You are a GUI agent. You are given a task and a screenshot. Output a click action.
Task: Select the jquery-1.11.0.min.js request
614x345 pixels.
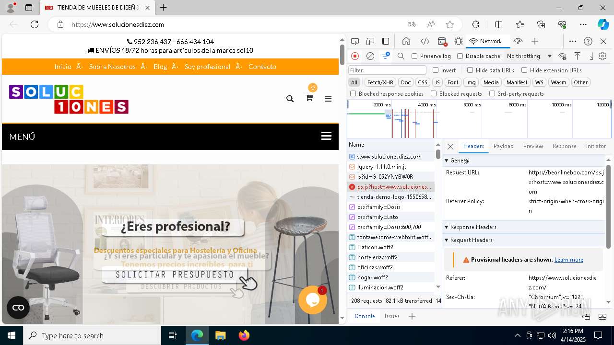click(x=390, y=167)
